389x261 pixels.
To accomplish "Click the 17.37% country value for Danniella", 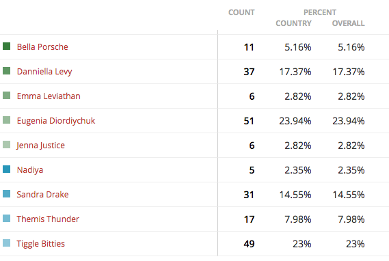I will point(295,72).
